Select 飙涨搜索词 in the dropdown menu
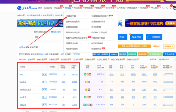Viewport: 176px width, 112px height. (x=96, y=49)
